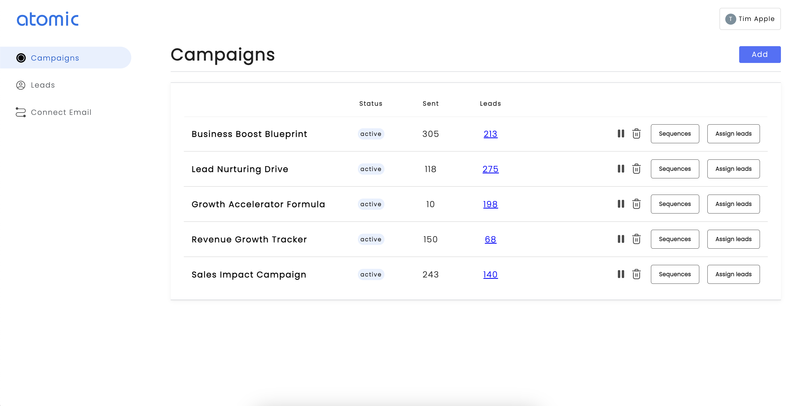
Task: Pause the Business Boost Blueprint campaign
Action: pyautogui.click(x=621, y=134)
